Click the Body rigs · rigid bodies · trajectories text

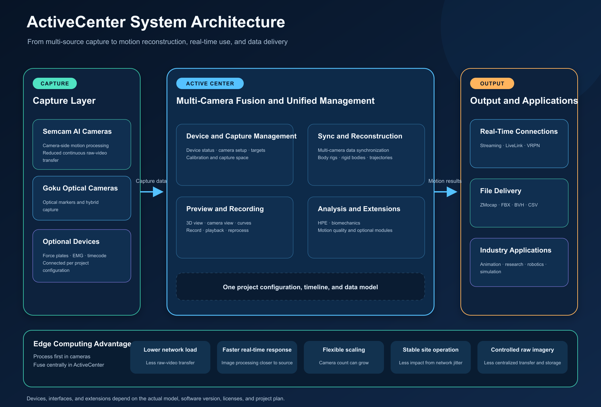[355, 157]
